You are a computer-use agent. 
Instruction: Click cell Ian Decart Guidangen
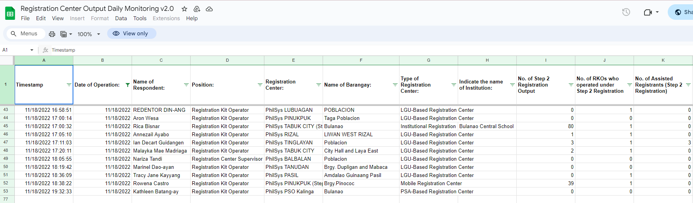(161, 142)
